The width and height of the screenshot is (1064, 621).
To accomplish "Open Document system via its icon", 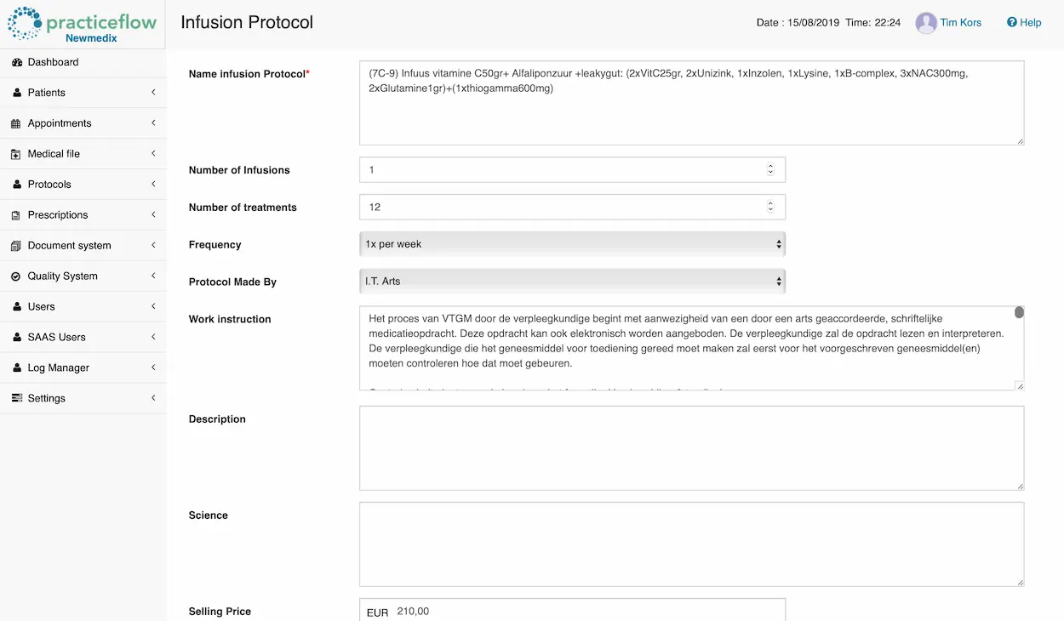I will 17,245.
